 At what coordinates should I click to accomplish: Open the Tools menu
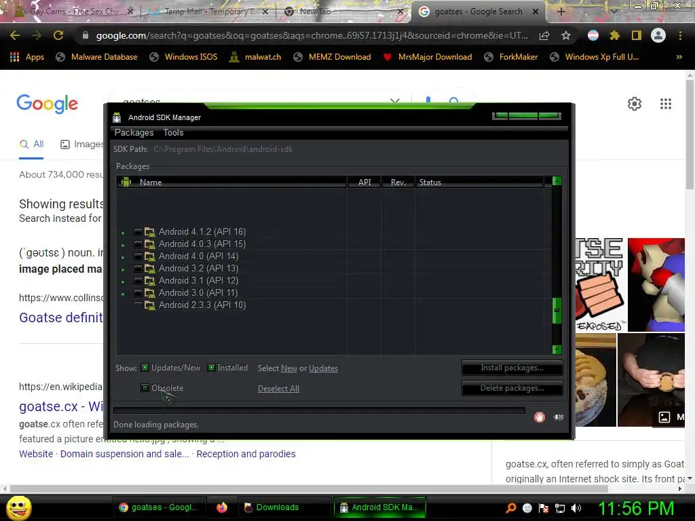point(173,132)
